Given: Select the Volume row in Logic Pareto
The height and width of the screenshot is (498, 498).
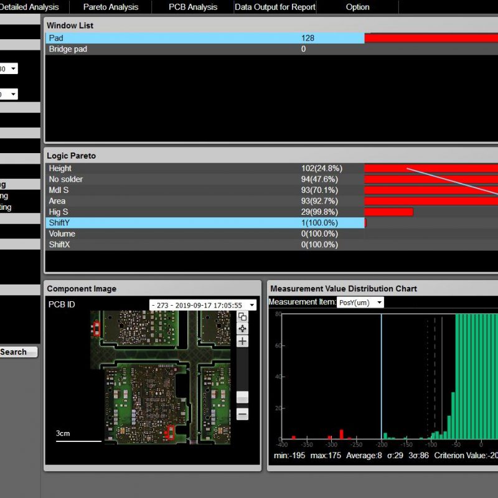Looking at the screenshot, I should (x=62, y=233).
